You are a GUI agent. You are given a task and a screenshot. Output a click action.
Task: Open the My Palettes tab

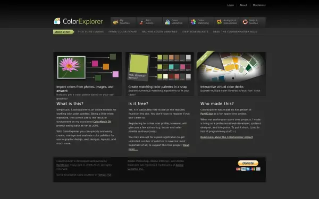[123, 22]
